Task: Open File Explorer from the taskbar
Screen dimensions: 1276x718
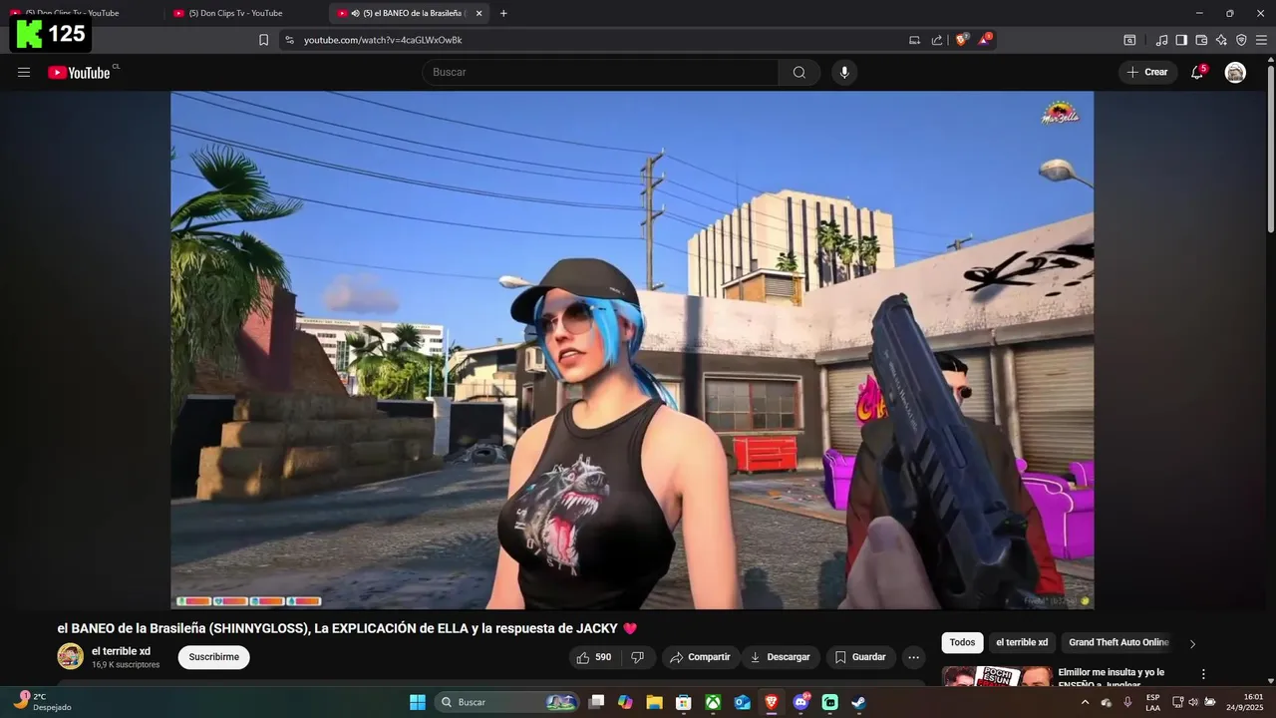Action: coord(654,702)
